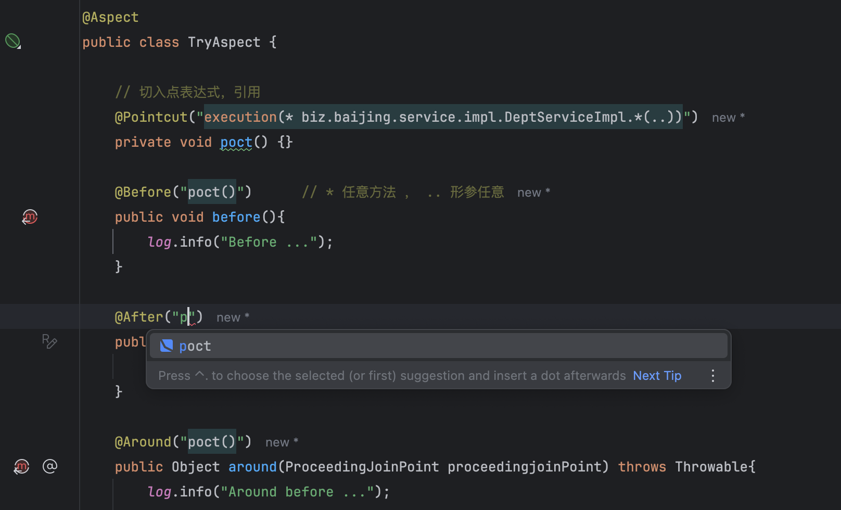
Task: Click the "Around before ..." log string
Action: coord(297,492)
